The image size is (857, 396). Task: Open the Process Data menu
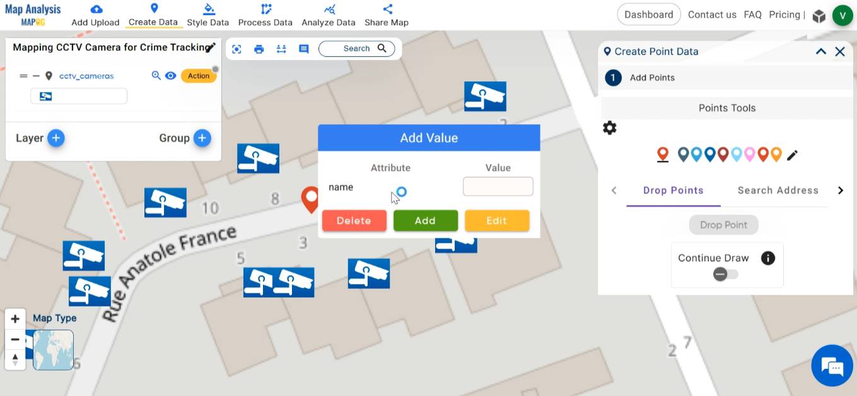pyautogui.click(x=265, y=16)
